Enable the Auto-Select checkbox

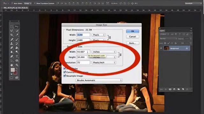[x=12, y=3]
